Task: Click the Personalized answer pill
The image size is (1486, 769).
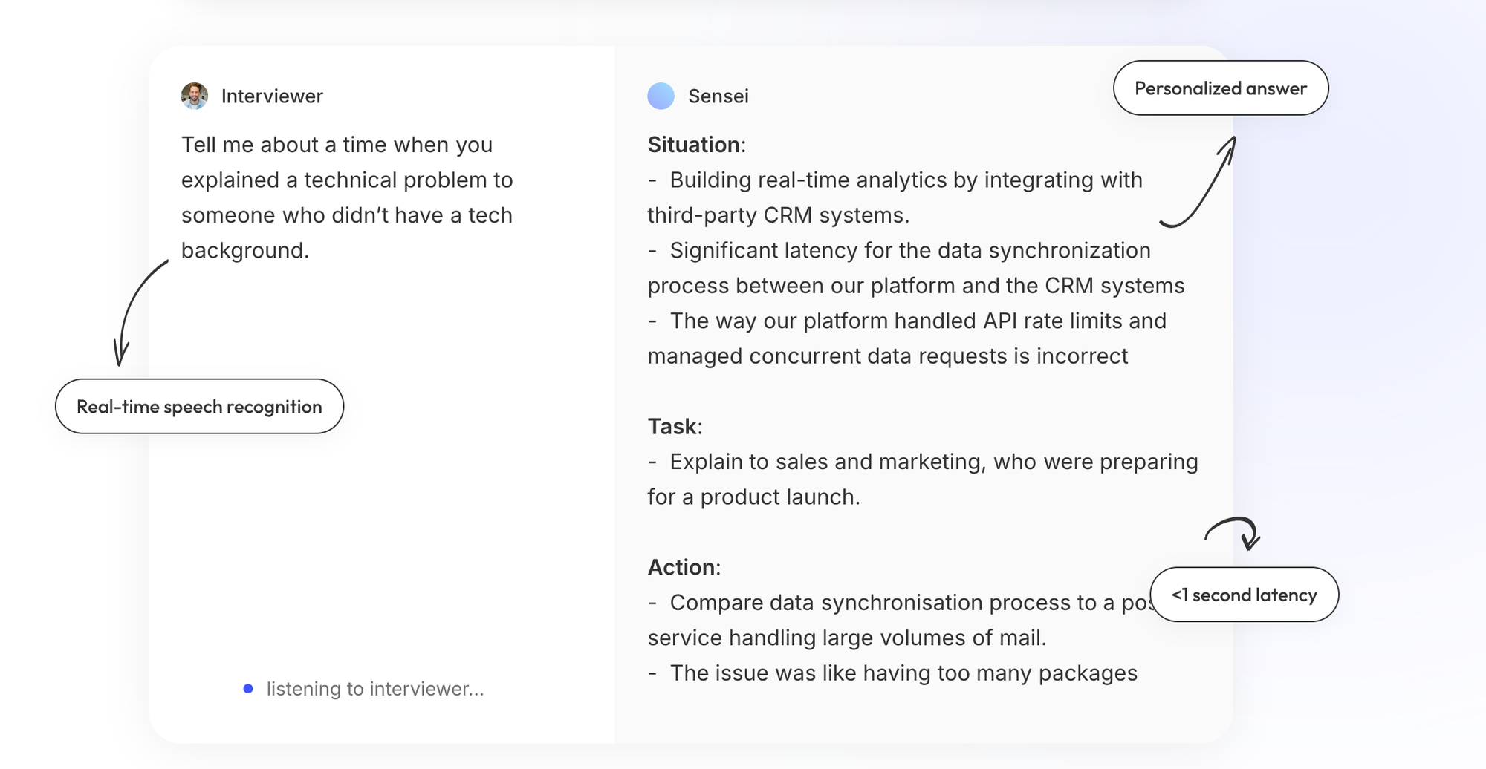Action: [1220, 88]
